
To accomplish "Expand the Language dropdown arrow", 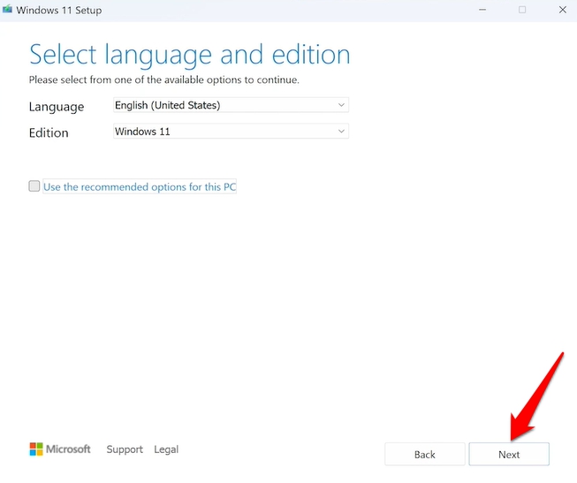I will (341, 105).
